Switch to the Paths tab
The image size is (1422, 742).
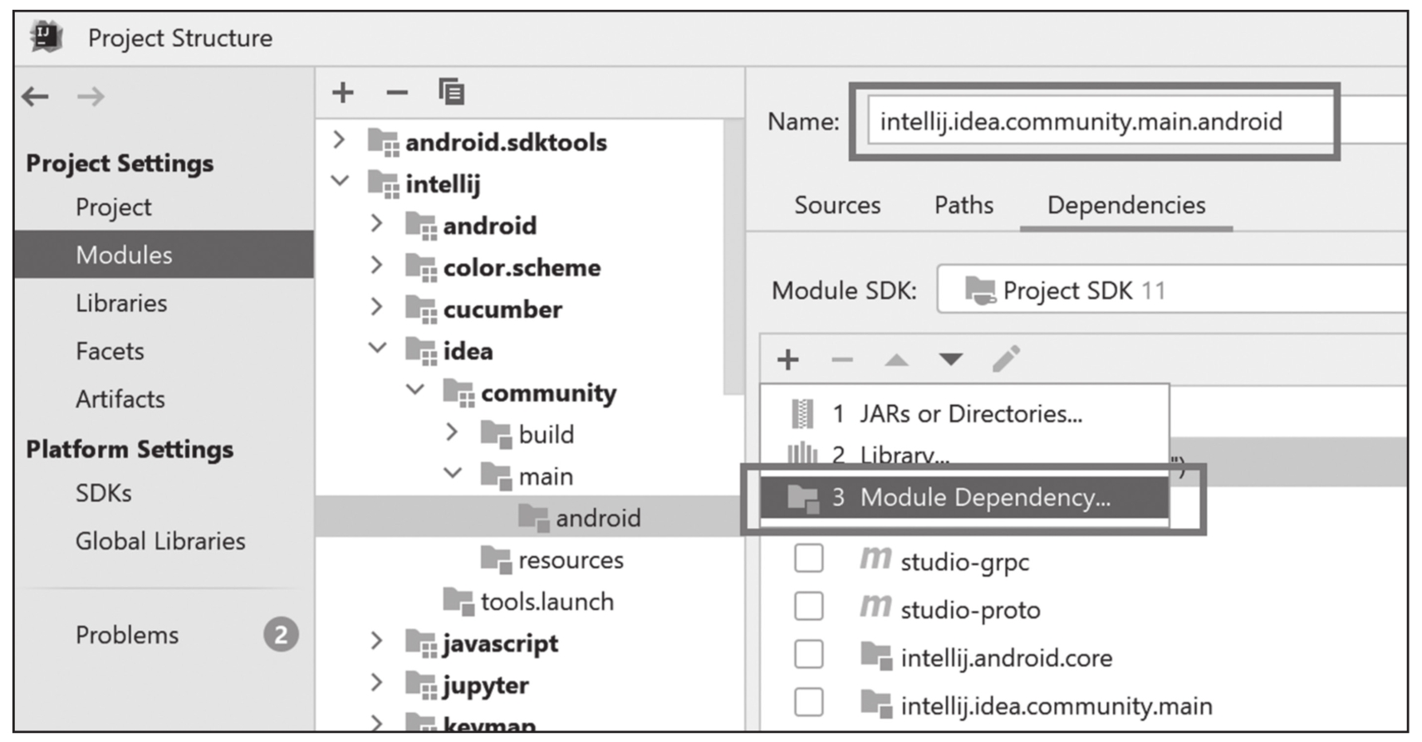(x=964, y=205)
